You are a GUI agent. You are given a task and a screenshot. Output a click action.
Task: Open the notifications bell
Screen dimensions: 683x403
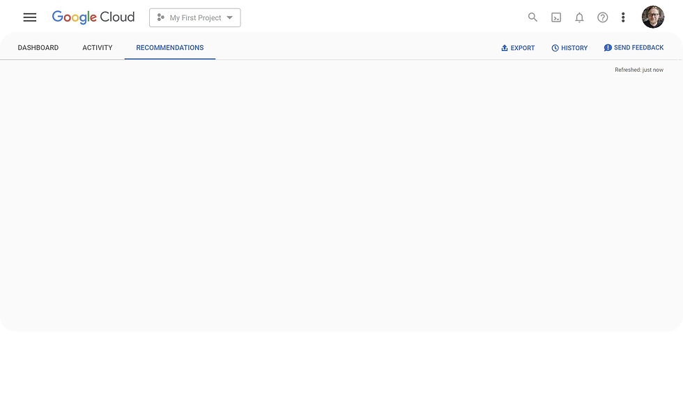(x=579, y=17)
